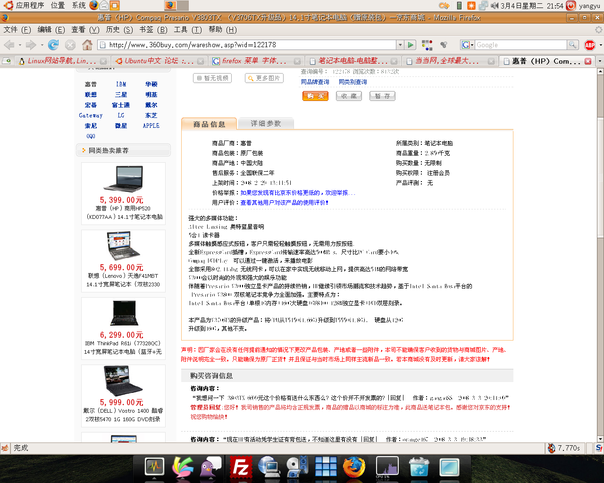The image size is (604, 483).
Task: Click the 同类别查询 link
Action: point(353,82)
